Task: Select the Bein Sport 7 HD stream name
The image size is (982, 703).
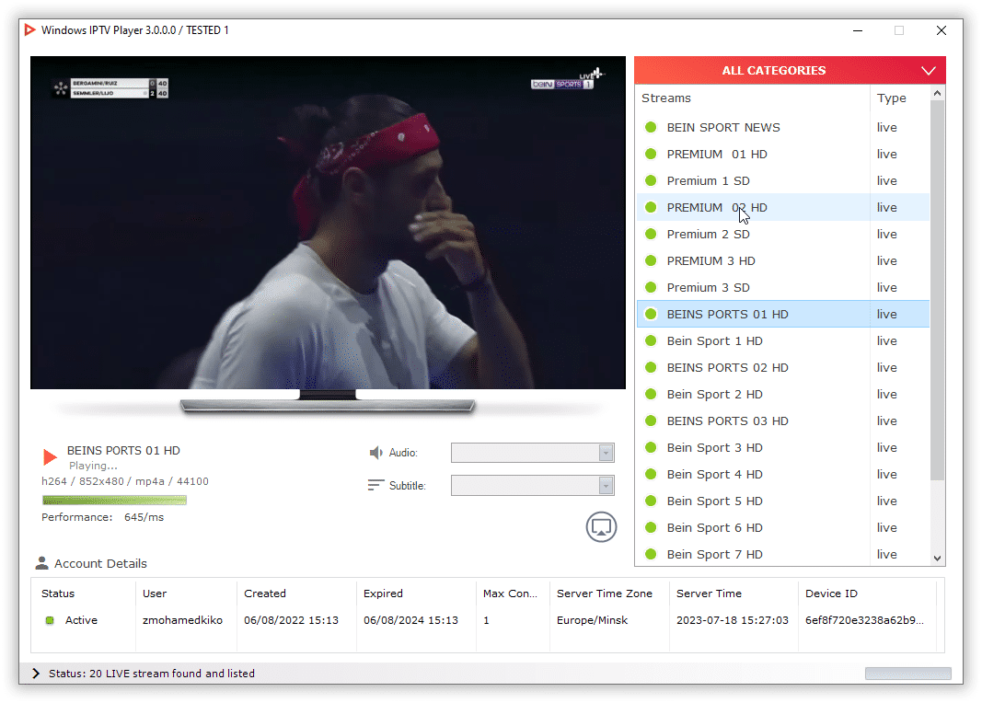Action: tap(714, 555)
